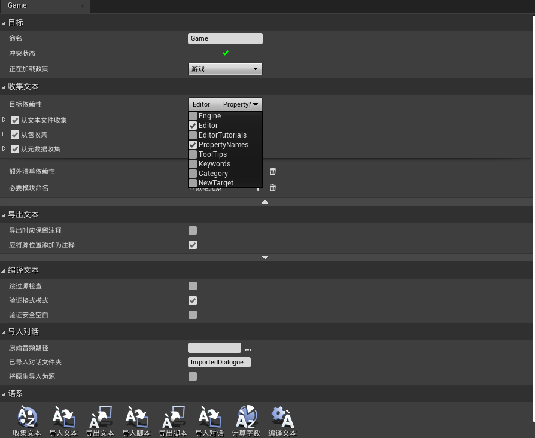The height and width of the screenshot is (438, 535).
Task: Click the 导入对话 import dialogue icon
Action: [x=209, y=418]
